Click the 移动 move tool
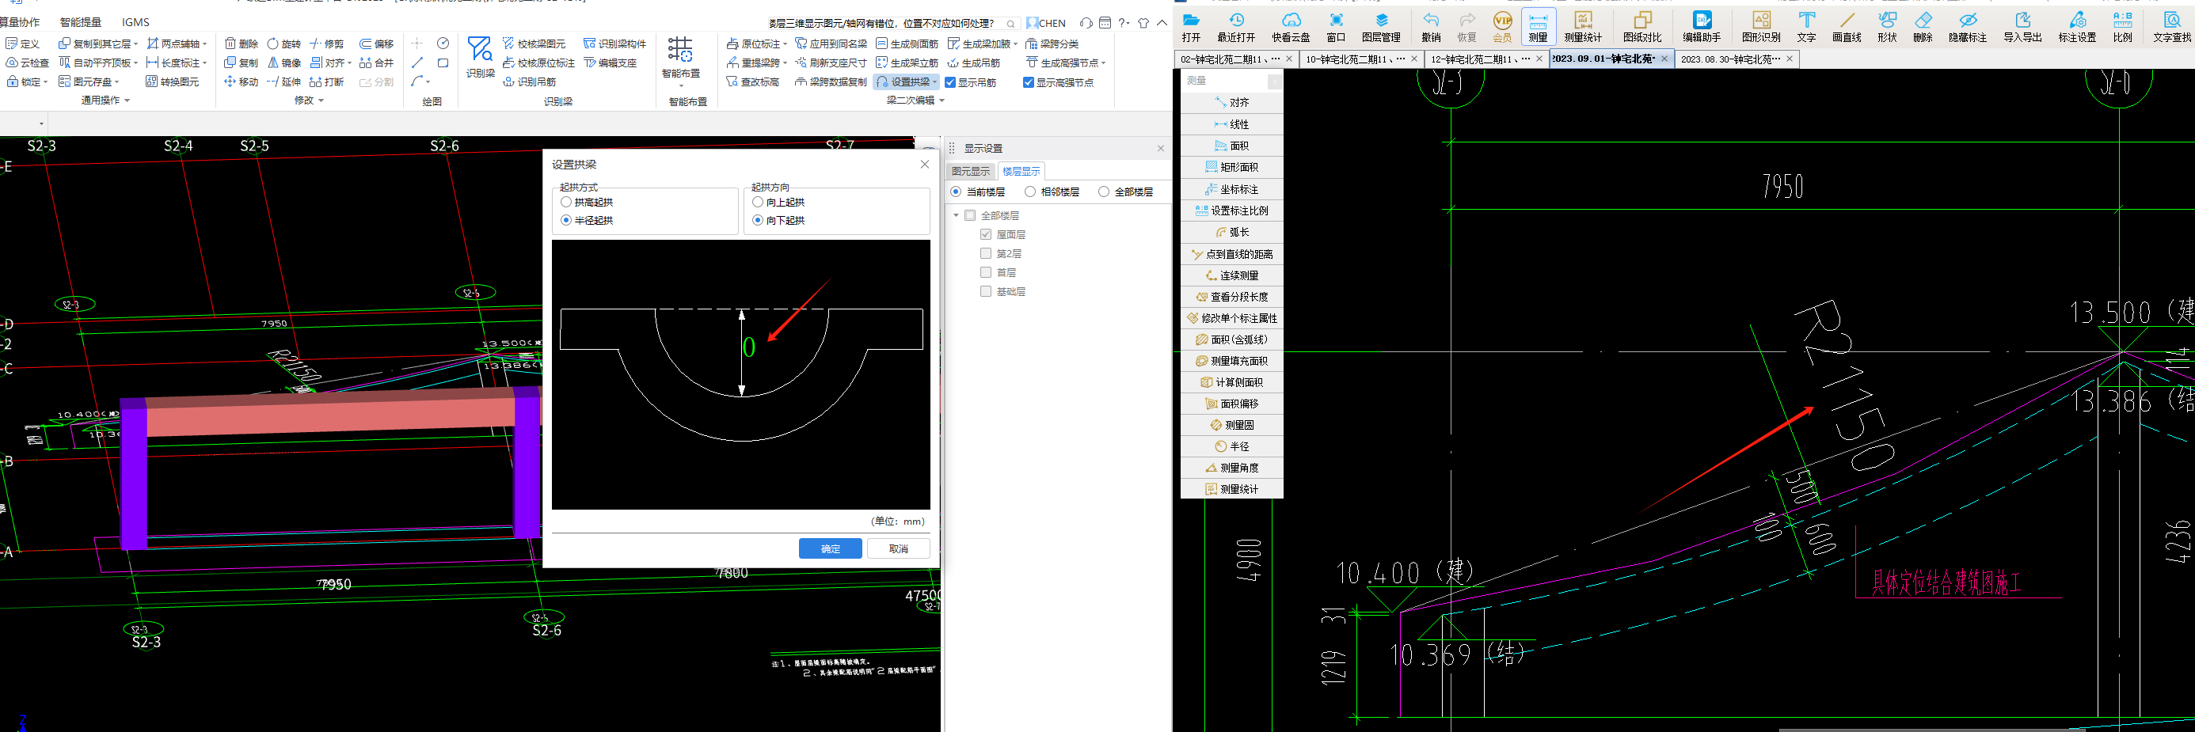2195x732 pixels. click(242, 82)
